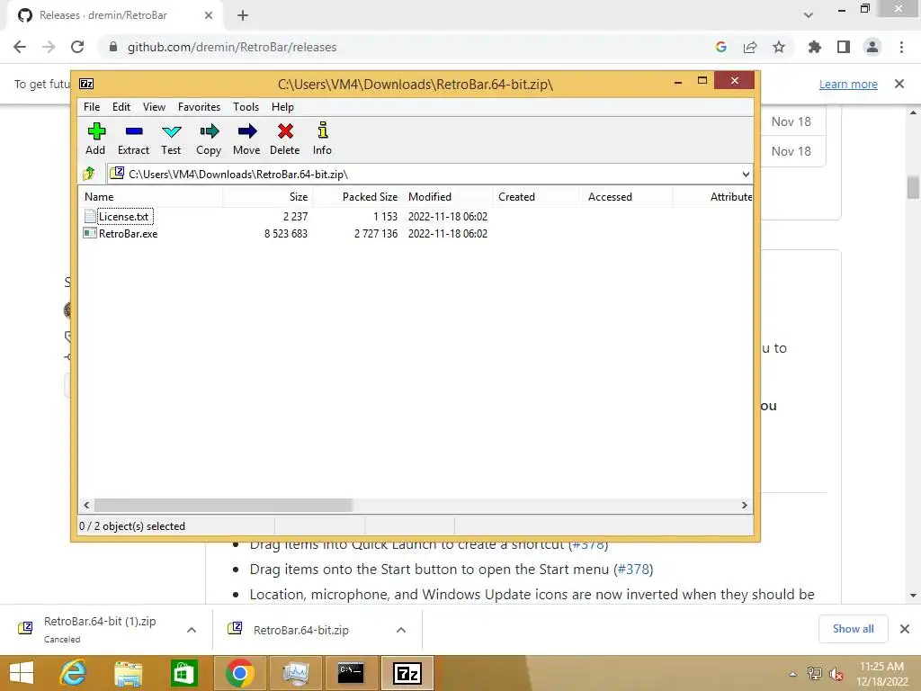
Task: Click the Chrome page vertical scrollbar thumb
Action: click(913, 187)
